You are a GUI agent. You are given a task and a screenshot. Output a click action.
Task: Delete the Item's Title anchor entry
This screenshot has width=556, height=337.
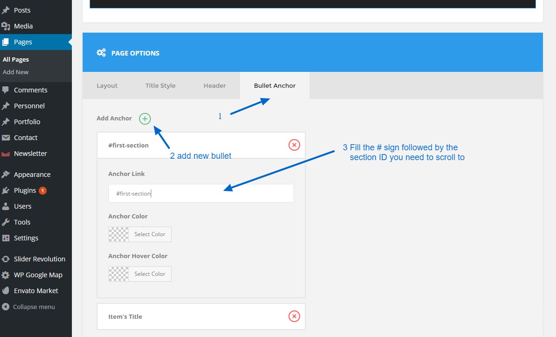[x=294, y=316]
